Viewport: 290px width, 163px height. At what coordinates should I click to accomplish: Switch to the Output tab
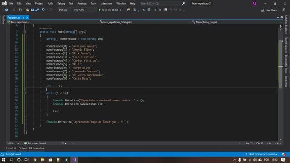point(23,148)
